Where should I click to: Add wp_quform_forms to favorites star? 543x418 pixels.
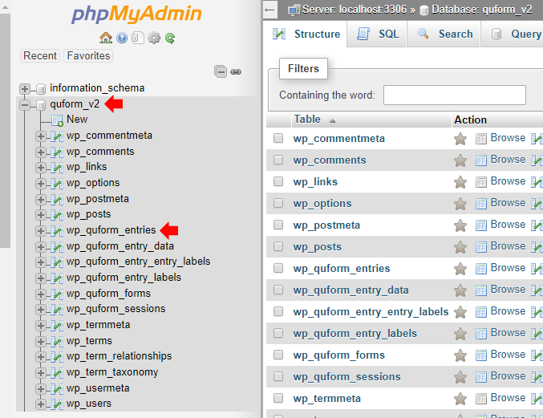coord(460,355)
